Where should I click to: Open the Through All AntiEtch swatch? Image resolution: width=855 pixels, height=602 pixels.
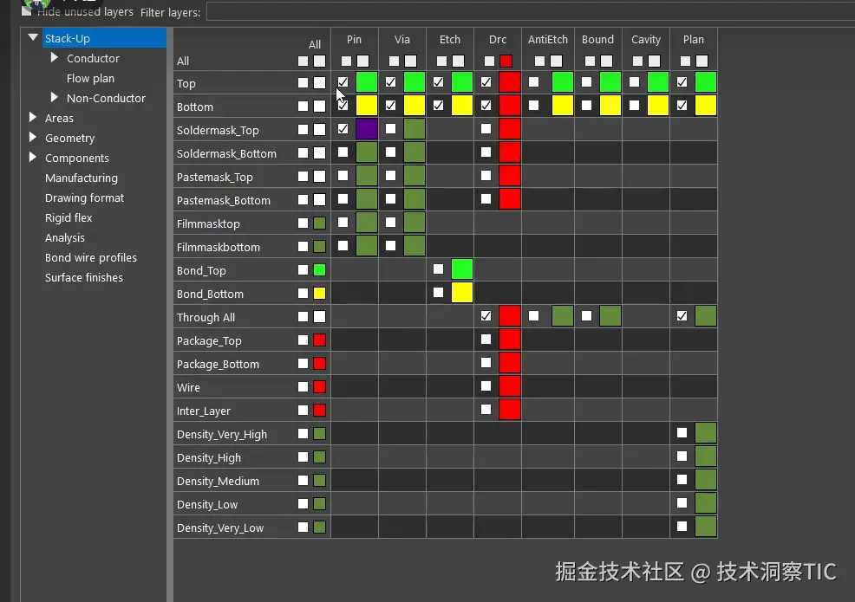pyautogui.click(x=563, y=316)
